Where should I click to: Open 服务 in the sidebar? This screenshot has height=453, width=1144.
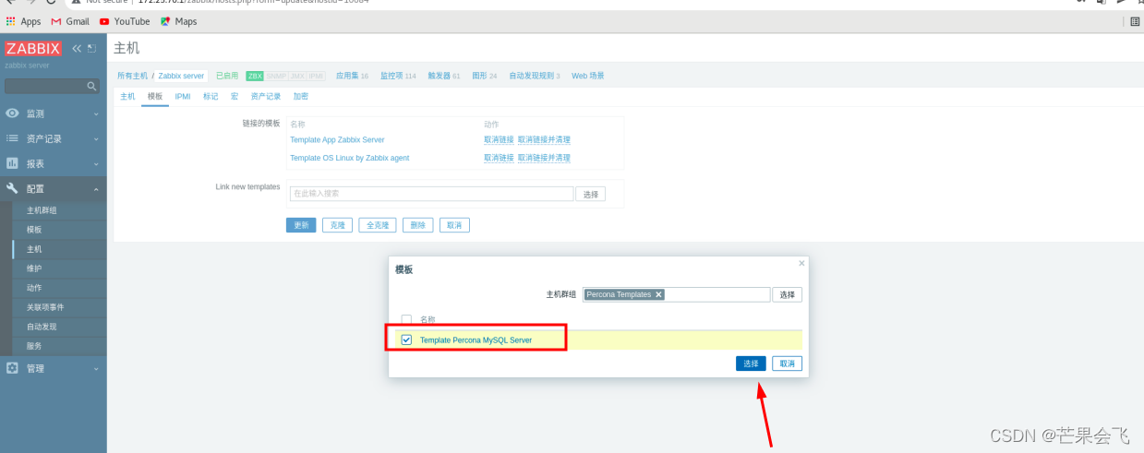(x=34, y=346)
